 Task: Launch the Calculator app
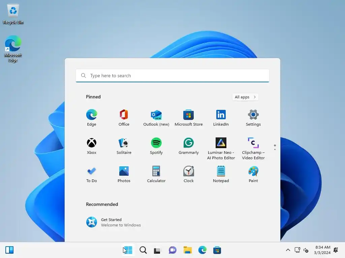coord(156,174)
